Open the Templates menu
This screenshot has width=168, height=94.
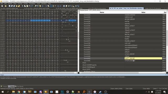click(32, 4)
